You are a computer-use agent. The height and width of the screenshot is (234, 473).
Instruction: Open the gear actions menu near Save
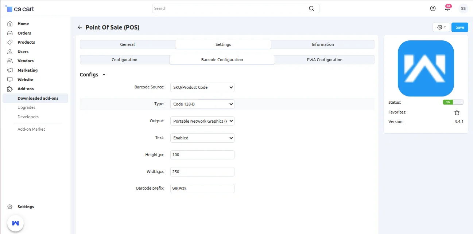(441, 27)
